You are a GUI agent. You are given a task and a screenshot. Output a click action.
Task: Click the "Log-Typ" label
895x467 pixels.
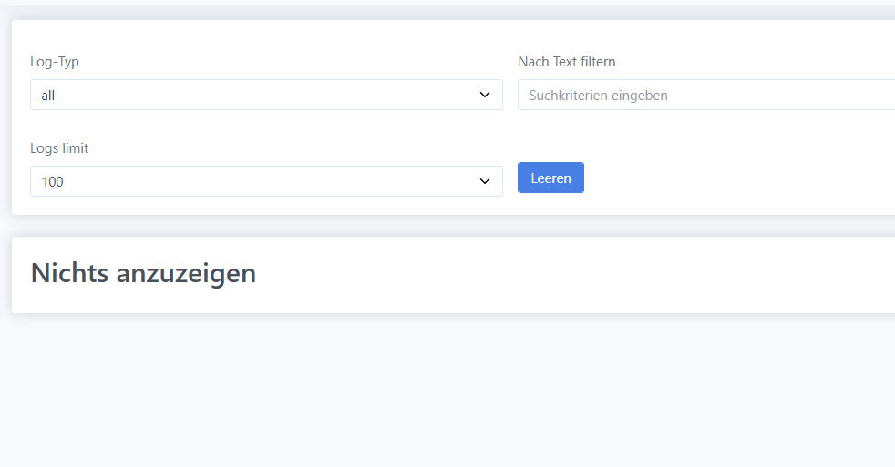55,62
